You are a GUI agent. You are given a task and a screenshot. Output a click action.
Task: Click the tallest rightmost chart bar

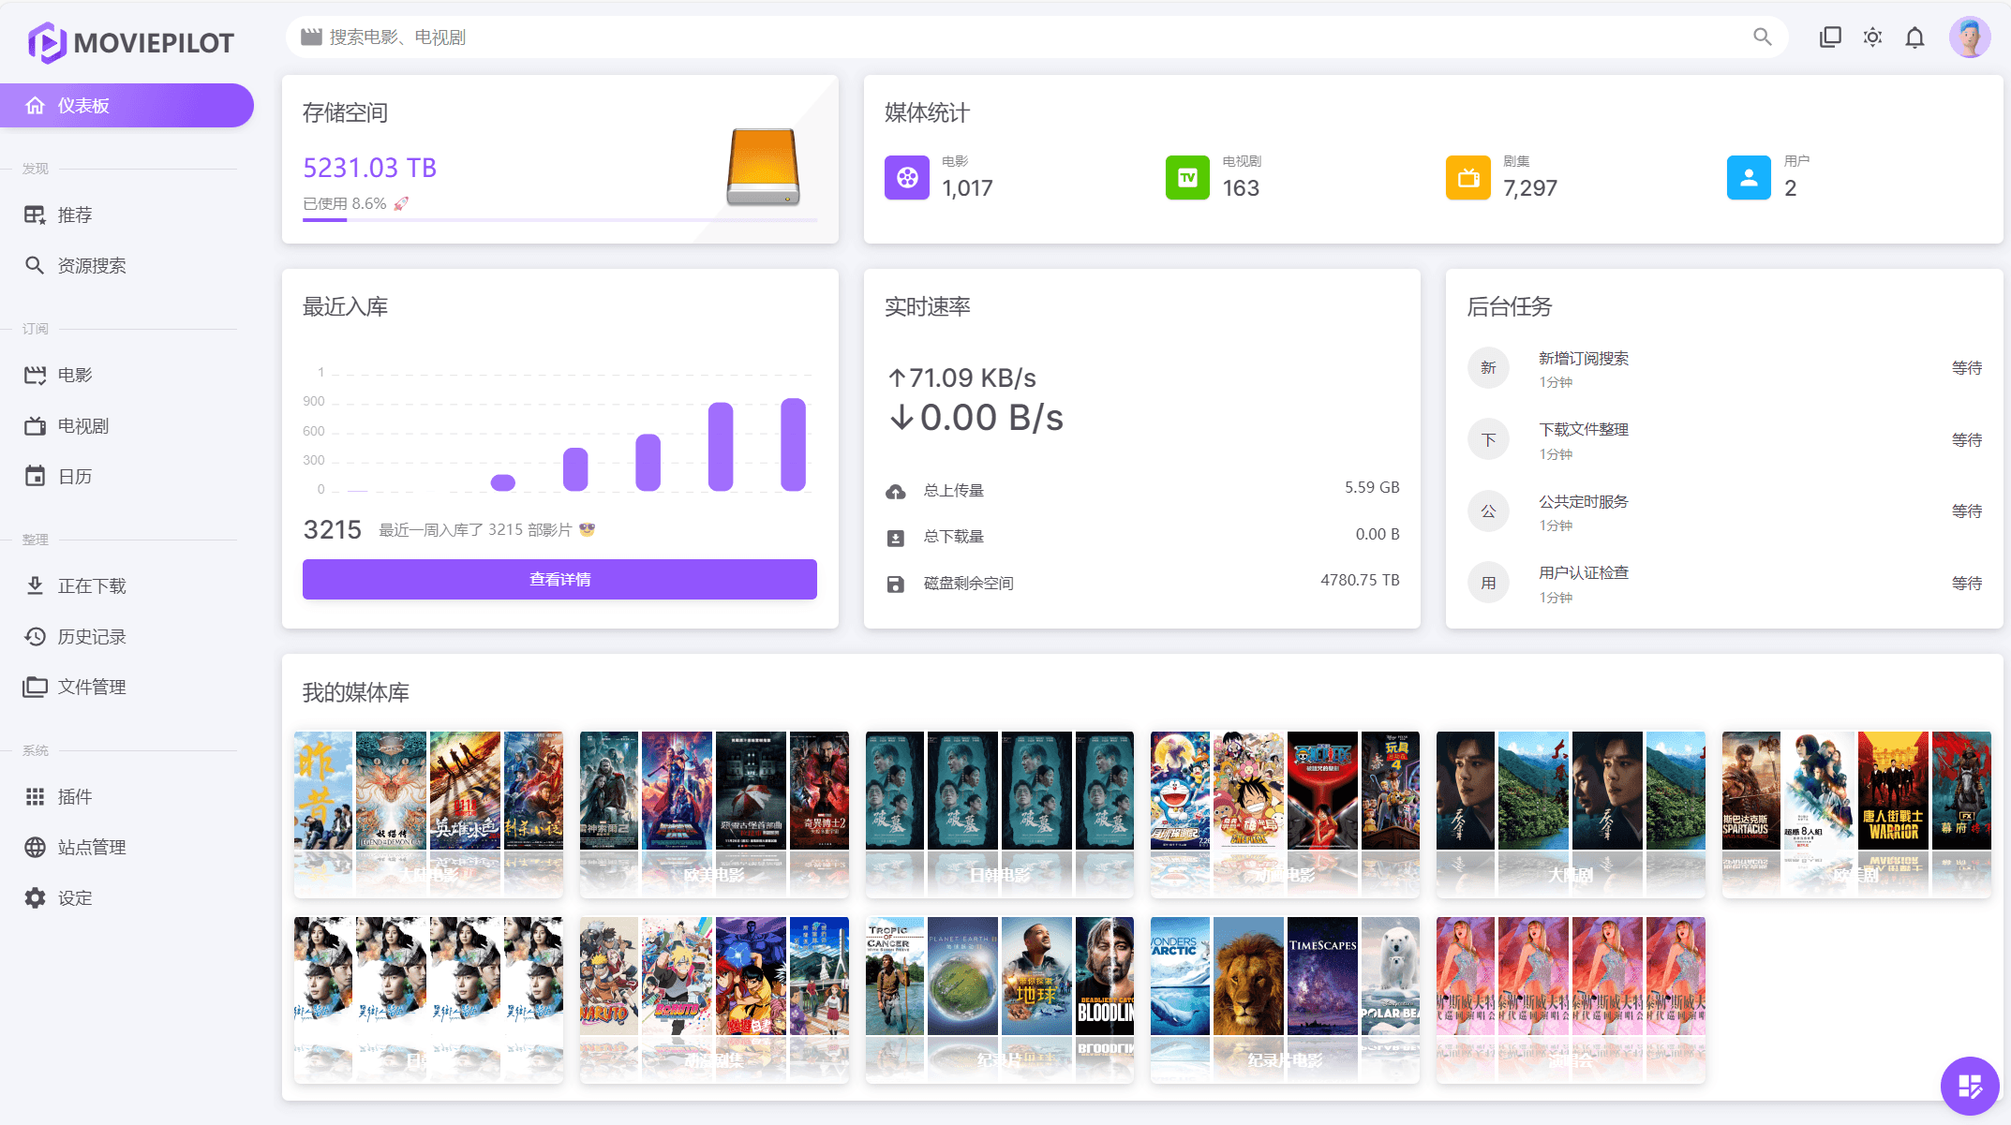pyautogui.click(x=793, y=444)
